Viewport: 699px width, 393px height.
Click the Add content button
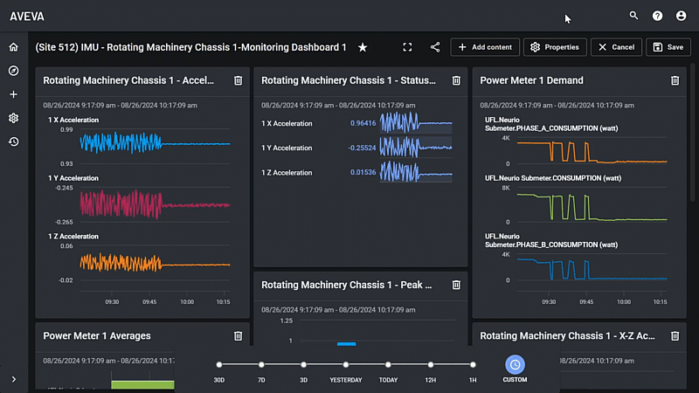(486, 47)
